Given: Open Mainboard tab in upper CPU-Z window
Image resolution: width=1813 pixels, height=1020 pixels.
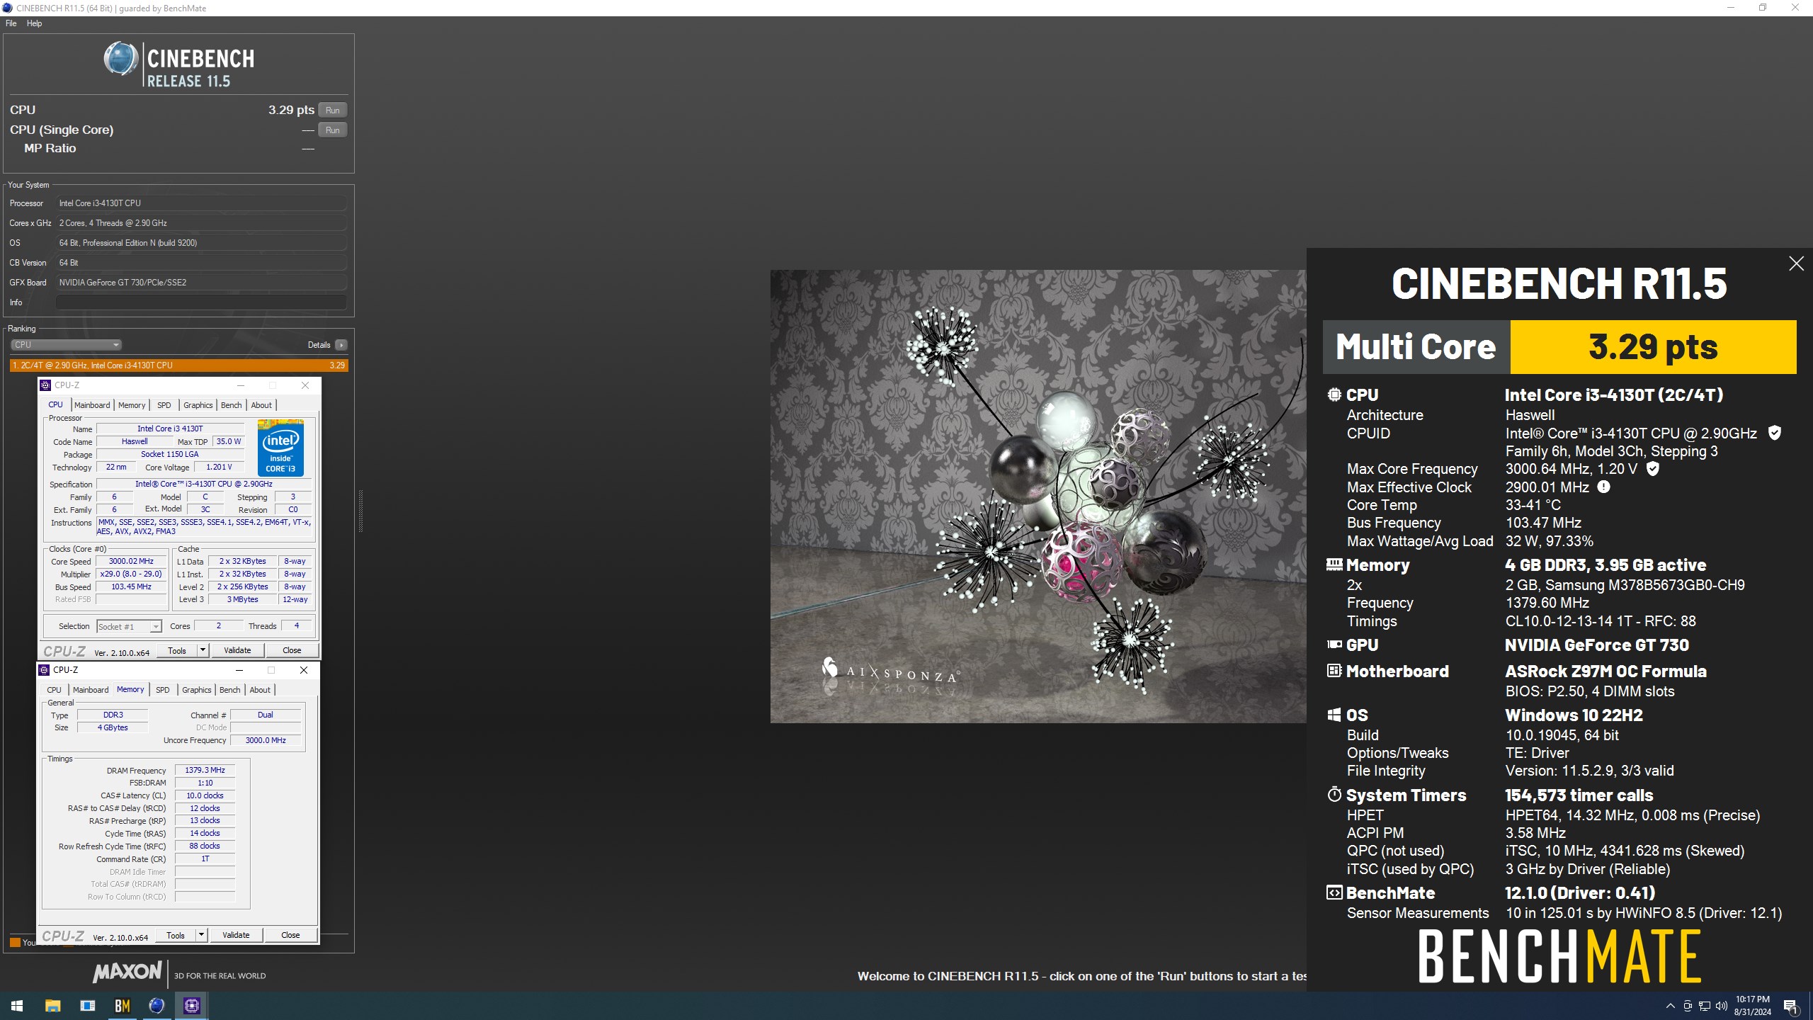Looking at the screenshot, I should click(92, 405).
